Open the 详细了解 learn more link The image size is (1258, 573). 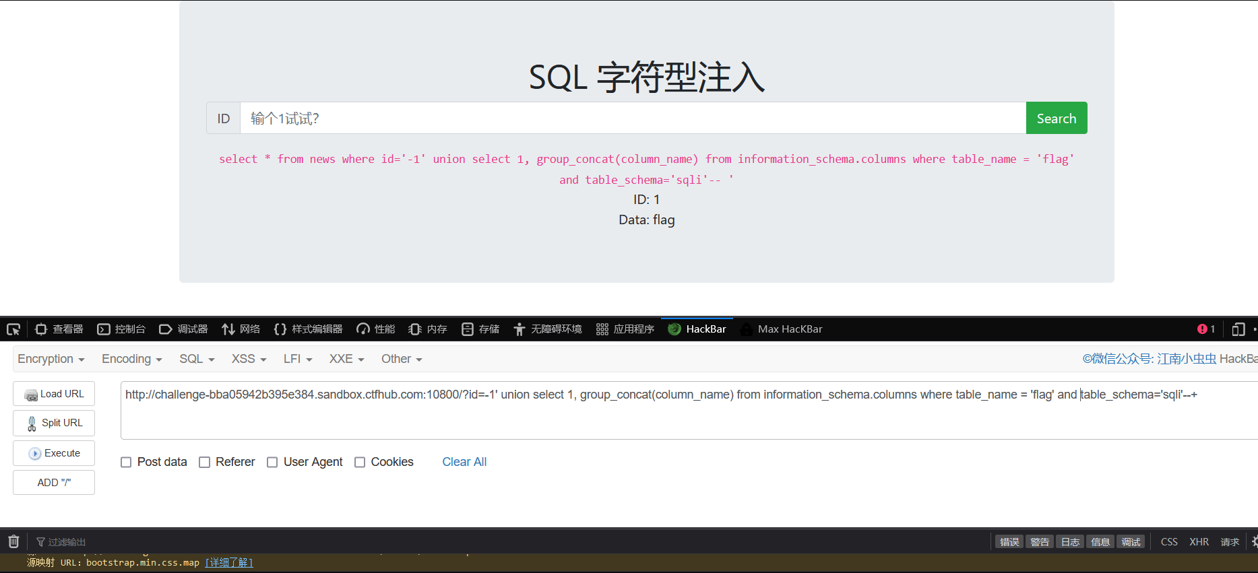[229, 562]
